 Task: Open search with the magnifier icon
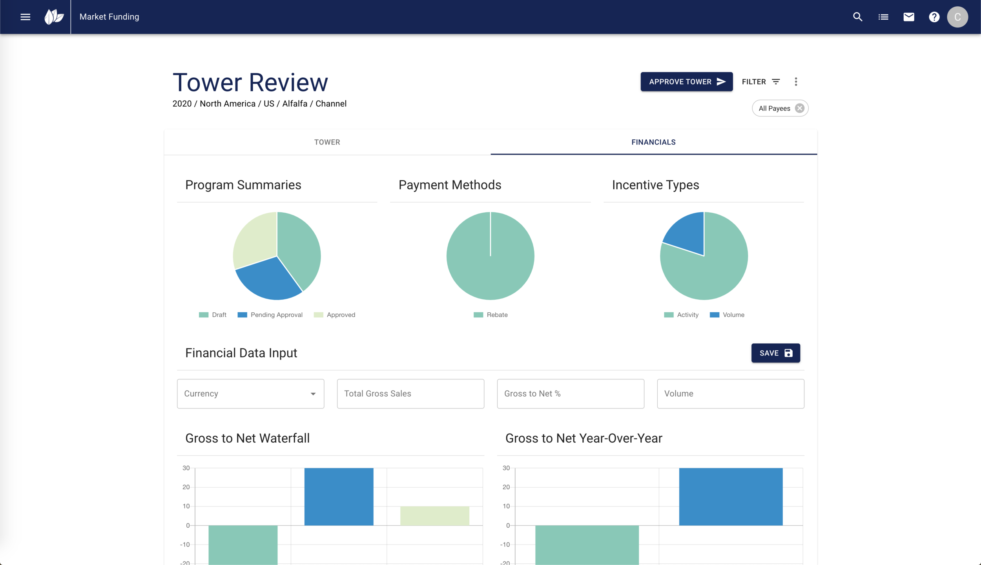coord(858,17)
